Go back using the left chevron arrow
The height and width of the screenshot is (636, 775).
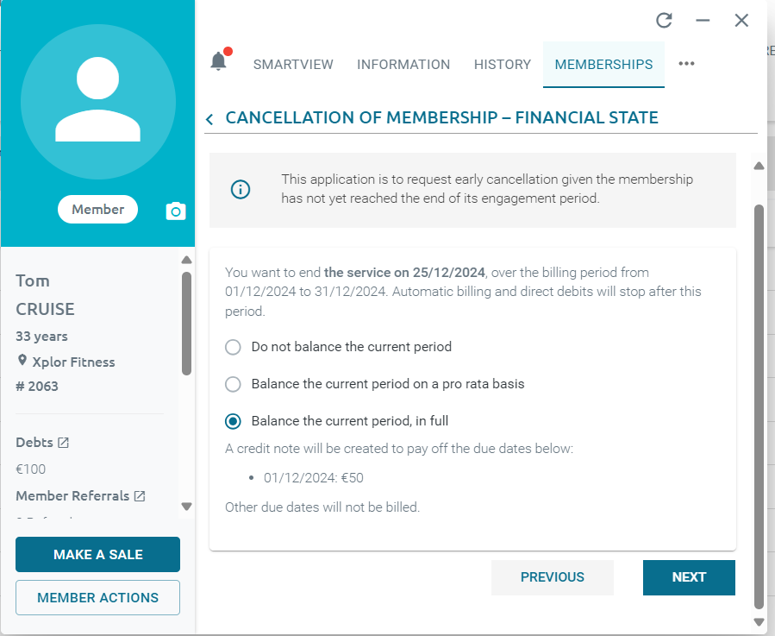coord(209,119)
